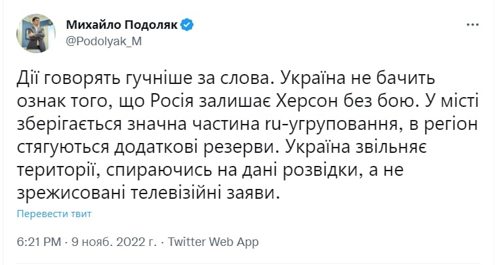Image resolution: width=497 pixels, height=265 pixels.
Task: Open the @Podolyak_M handle link
Action: pyautogui.click(x=104, y=40)
